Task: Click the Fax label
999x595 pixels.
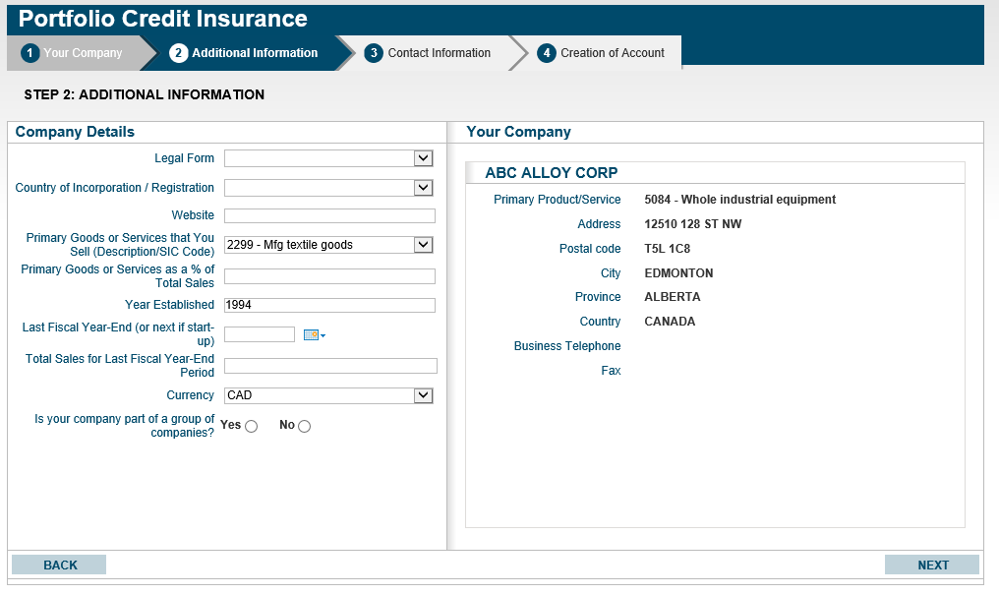Action: pos(611,371)
